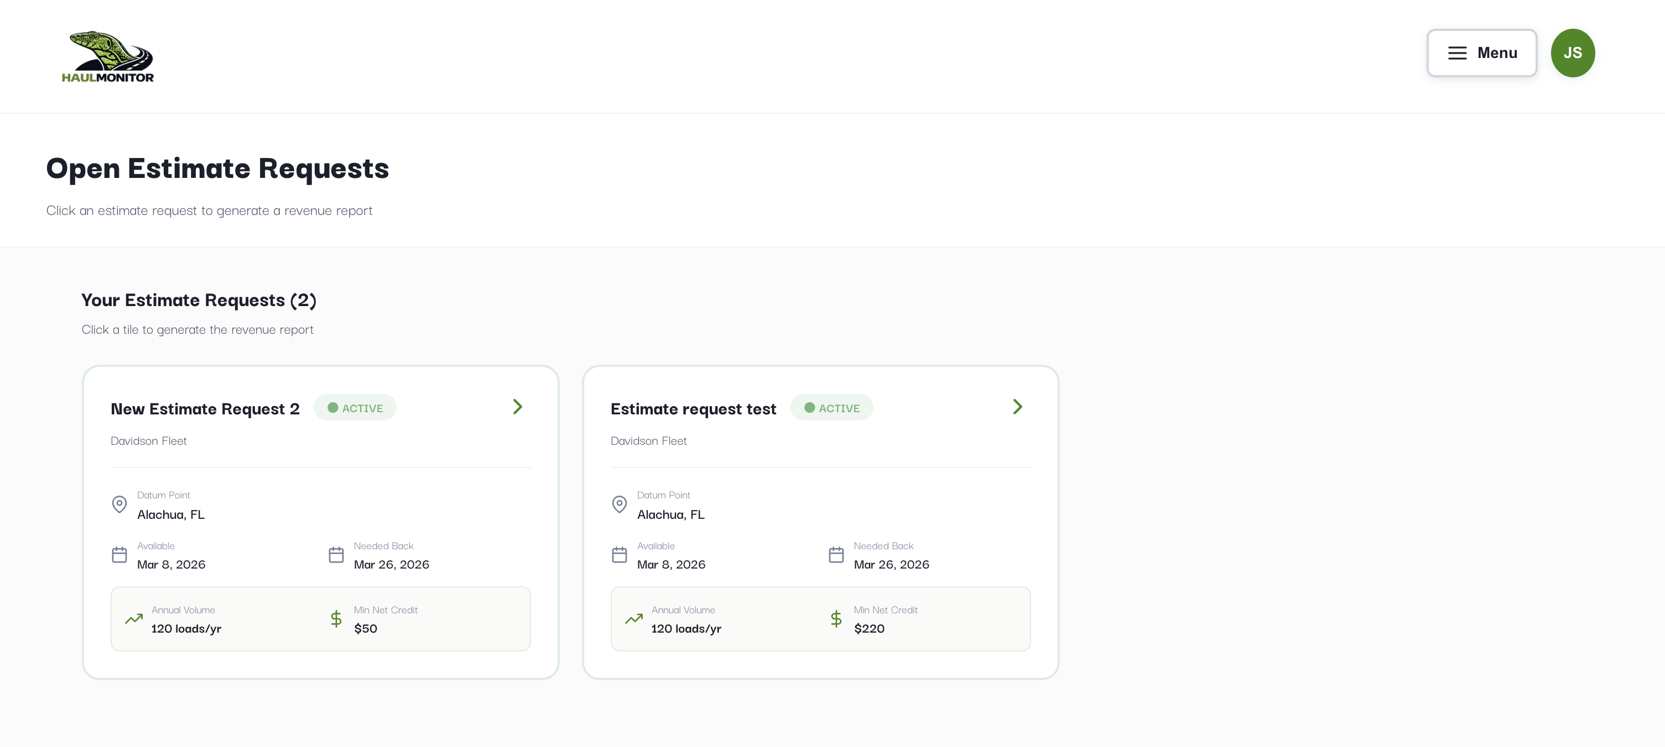
Task: Click the ACTIVE badge on New Estimate Request 2
Action: (355, 407)
